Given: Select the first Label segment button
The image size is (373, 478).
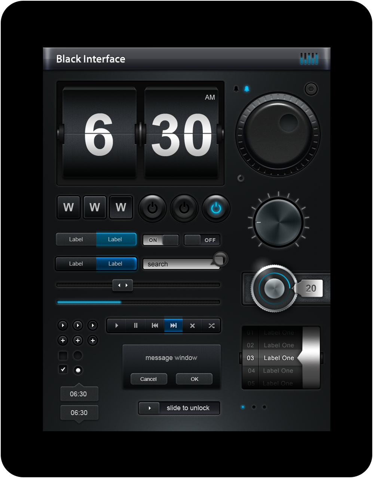Looking at the screenshot, I should click(x=76, y=239).
